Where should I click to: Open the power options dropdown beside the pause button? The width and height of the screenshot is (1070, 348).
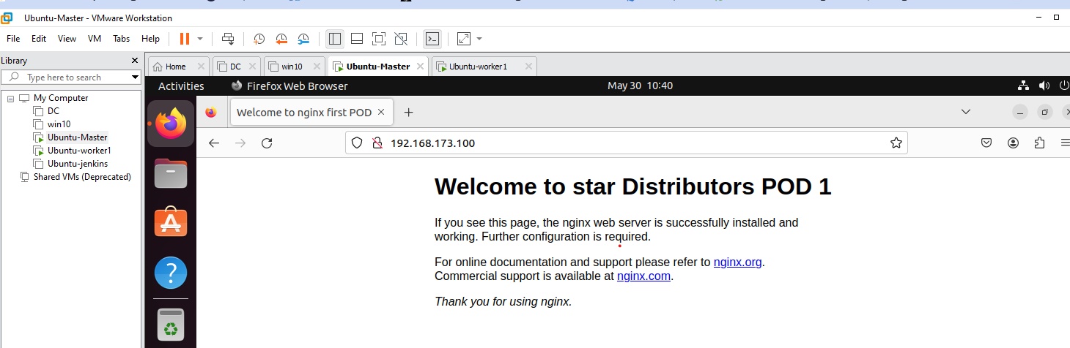pyautogui.click(x=200, y=39)
